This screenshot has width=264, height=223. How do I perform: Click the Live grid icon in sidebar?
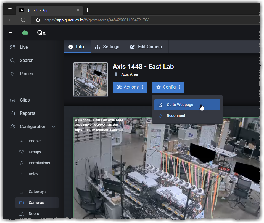click(x=13, y=47)
